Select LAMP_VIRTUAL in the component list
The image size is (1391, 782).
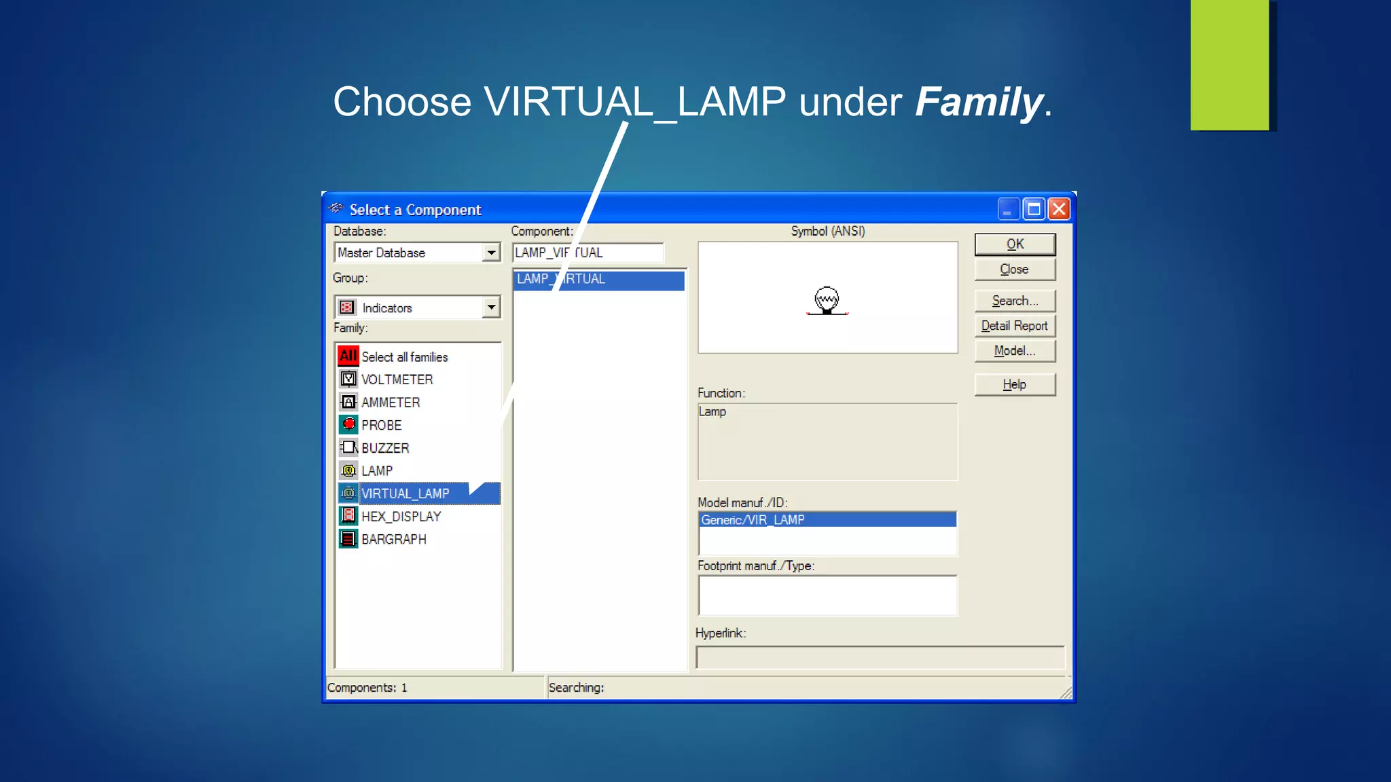pos(598,279)
